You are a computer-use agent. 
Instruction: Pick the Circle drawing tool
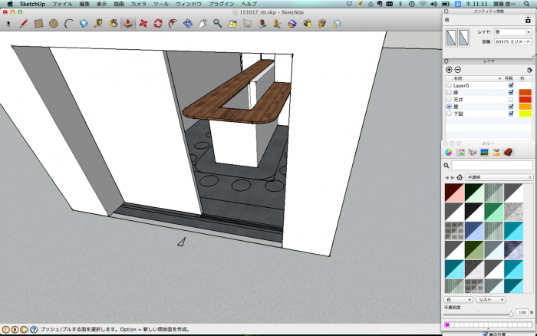coord(54,23)
